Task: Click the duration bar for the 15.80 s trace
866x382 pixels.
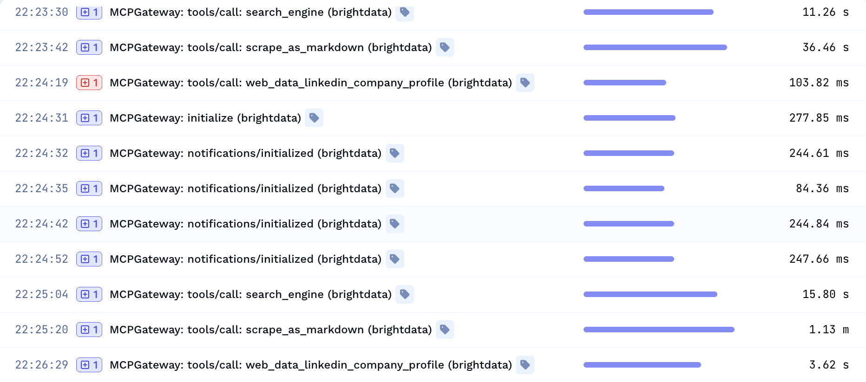Action: click(x=650, y=294)
